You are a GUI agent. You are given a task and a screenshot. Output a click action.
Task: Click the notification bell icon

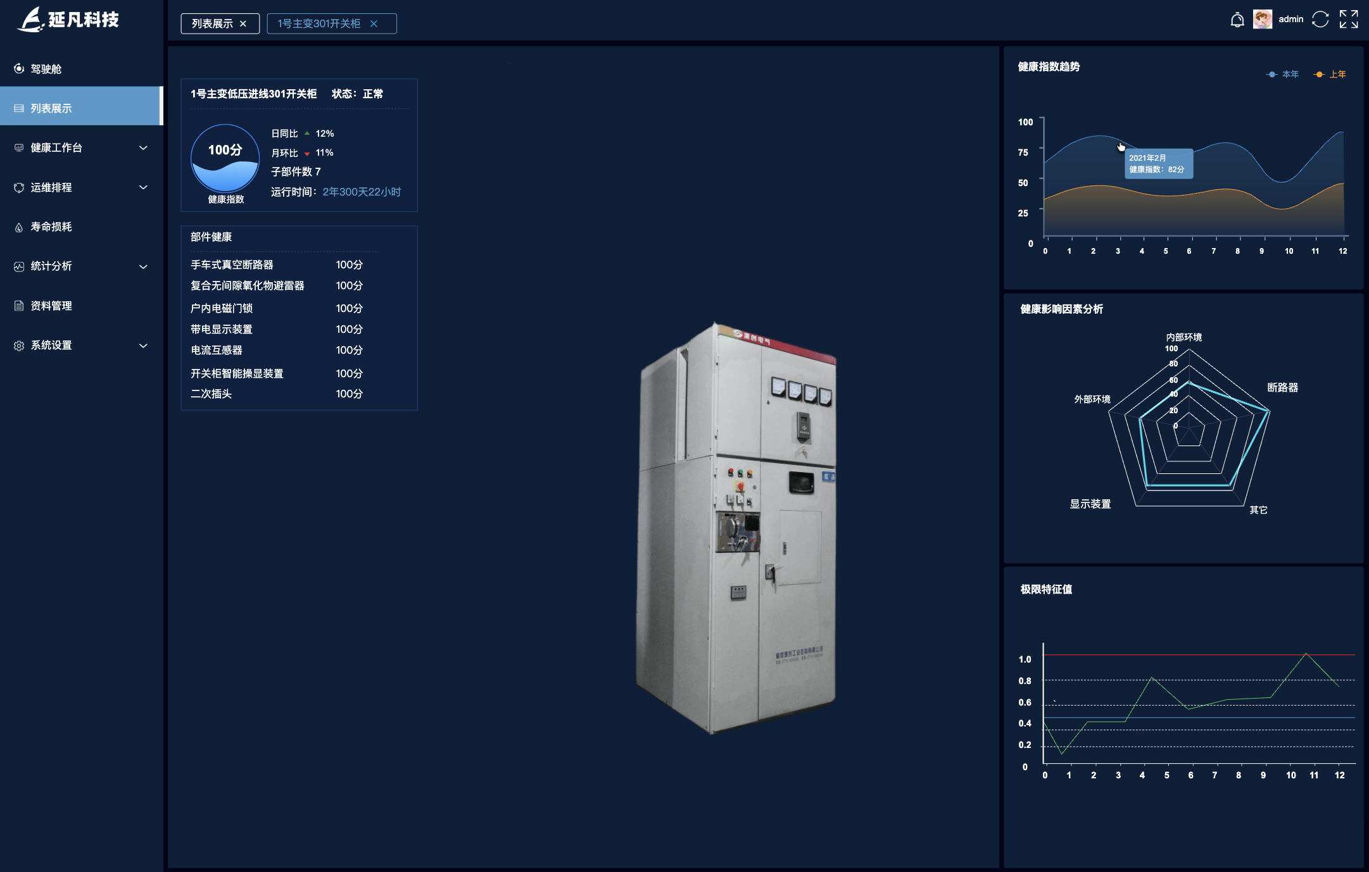pyautogui.click(x=1237, y=20)
